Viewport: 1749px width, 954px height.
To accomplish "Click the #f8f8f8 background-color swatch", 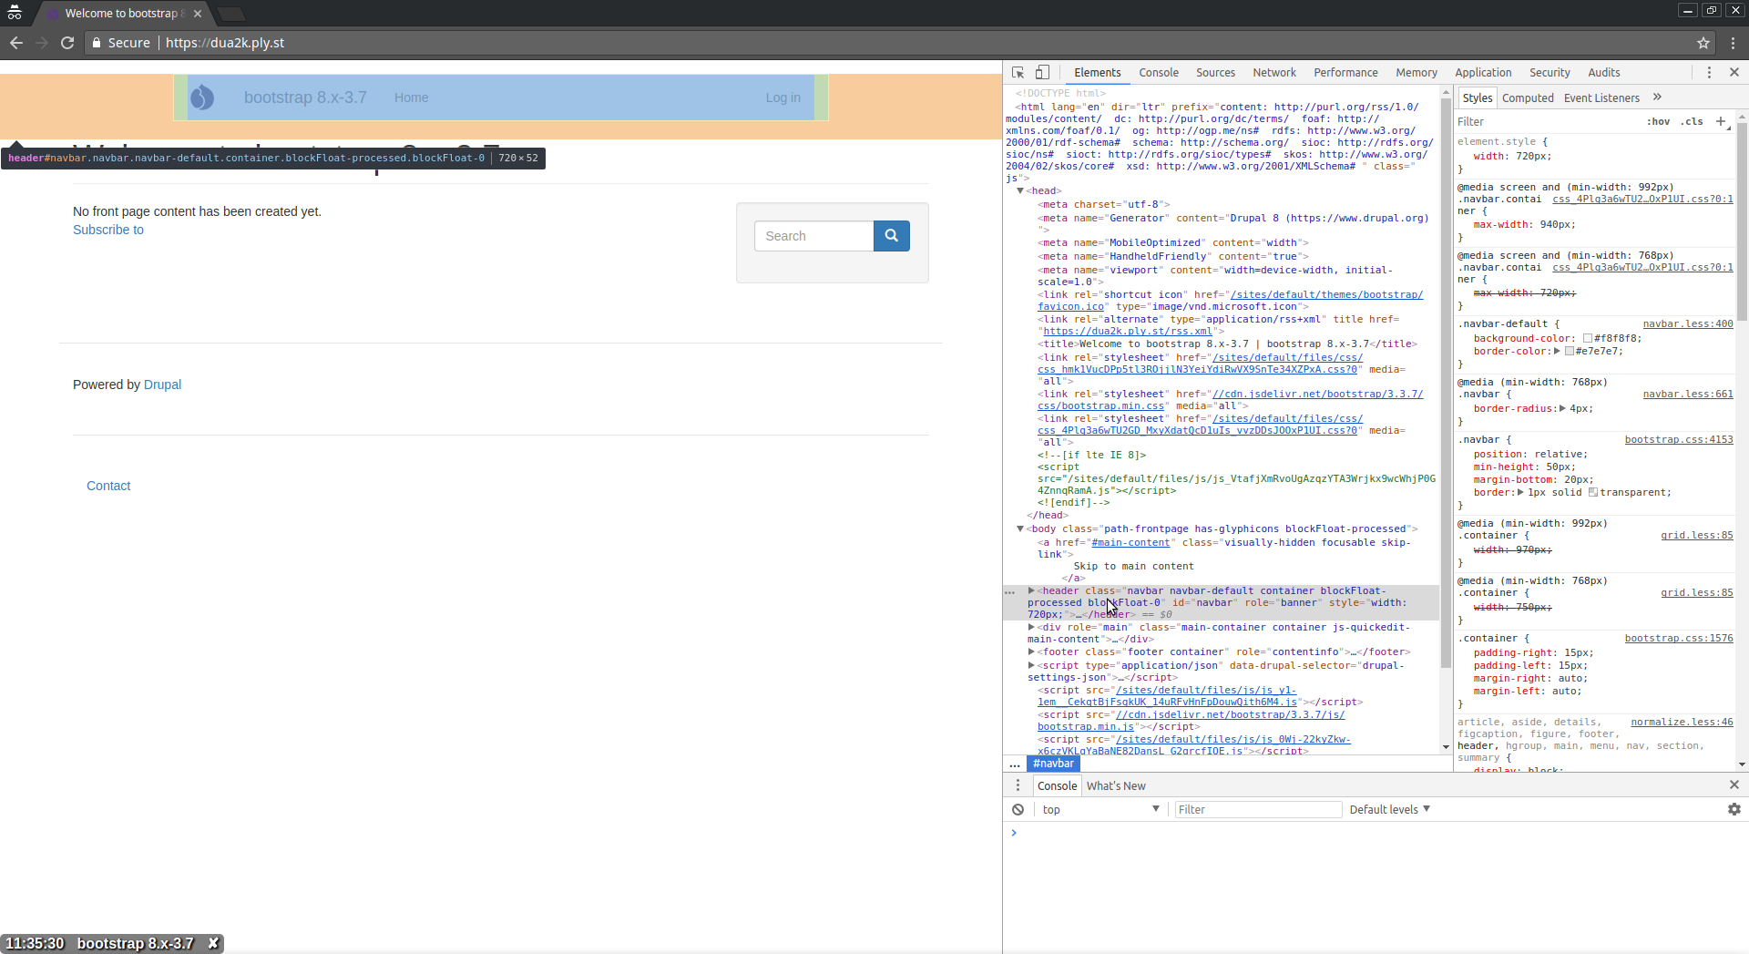I will [1588, 338].
